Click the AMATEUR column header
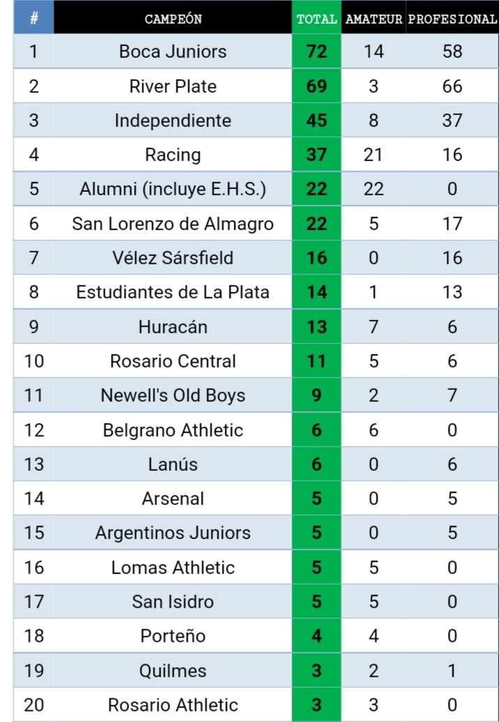The image size is (499, 722). pyautogui.click(x=373, y=19)
